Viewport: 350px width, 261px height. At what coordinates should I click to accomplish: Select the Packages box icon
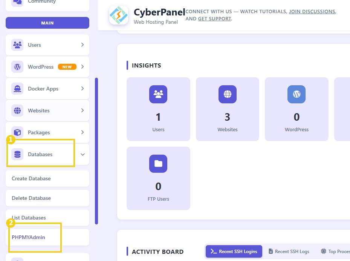17,132
